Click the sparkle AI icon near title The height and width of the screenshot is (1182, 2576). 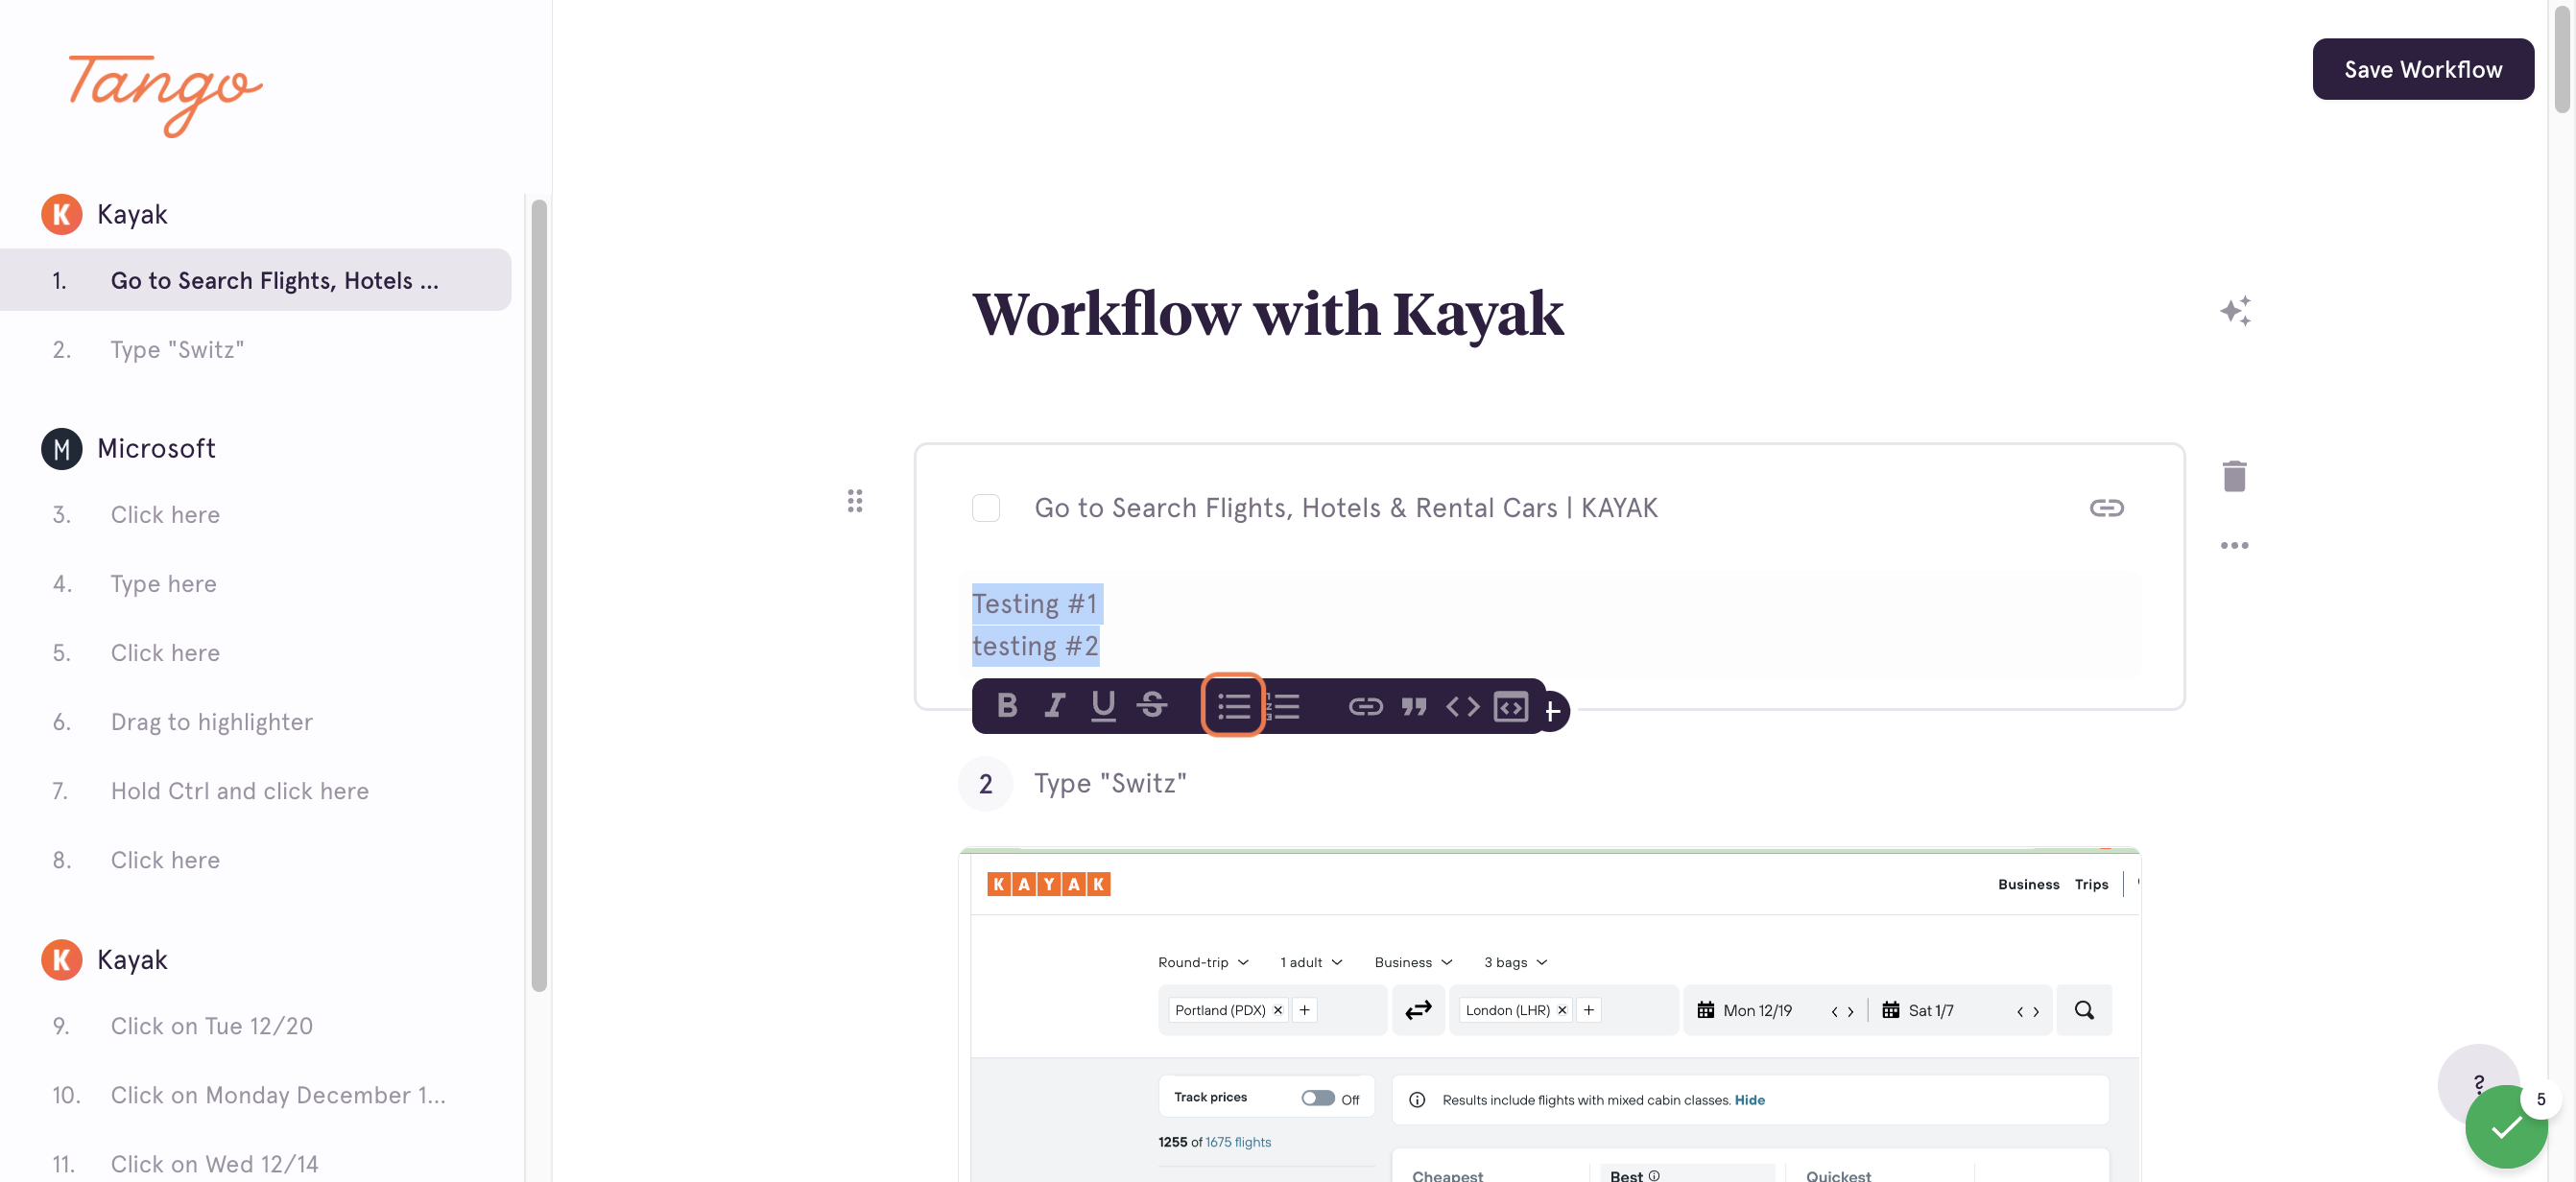point(2235,311)
